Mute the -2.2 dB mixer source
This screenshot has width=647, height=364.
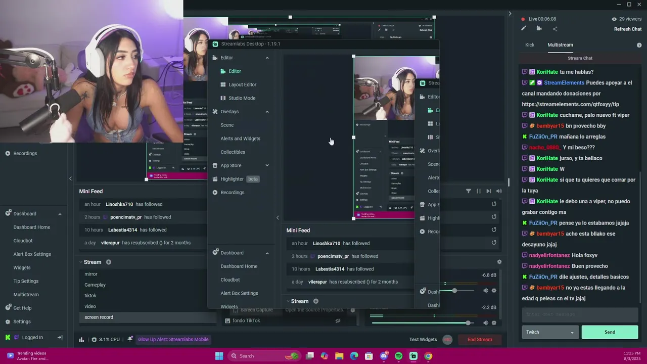point(486,323)
